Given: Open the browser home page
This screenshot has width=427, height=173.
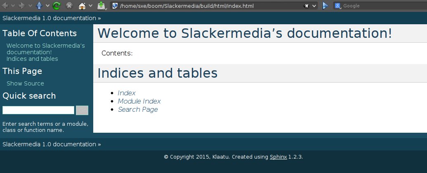Looking at the screenshot, I should click(x=82, y=6).
